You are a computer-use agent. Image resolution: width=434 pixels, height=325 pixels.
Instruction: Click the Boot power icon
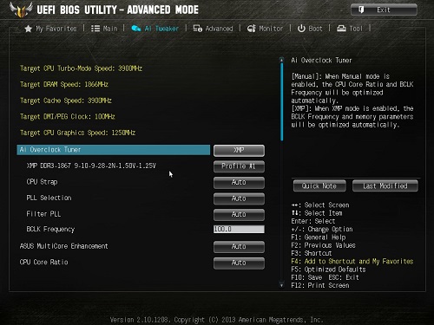(301, 29)
